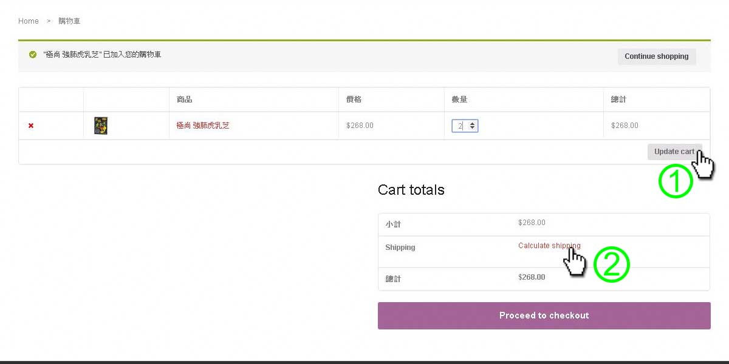Click the 商品 column header
This screenshot has height=364, width=729.
click(x=184, y=99)
